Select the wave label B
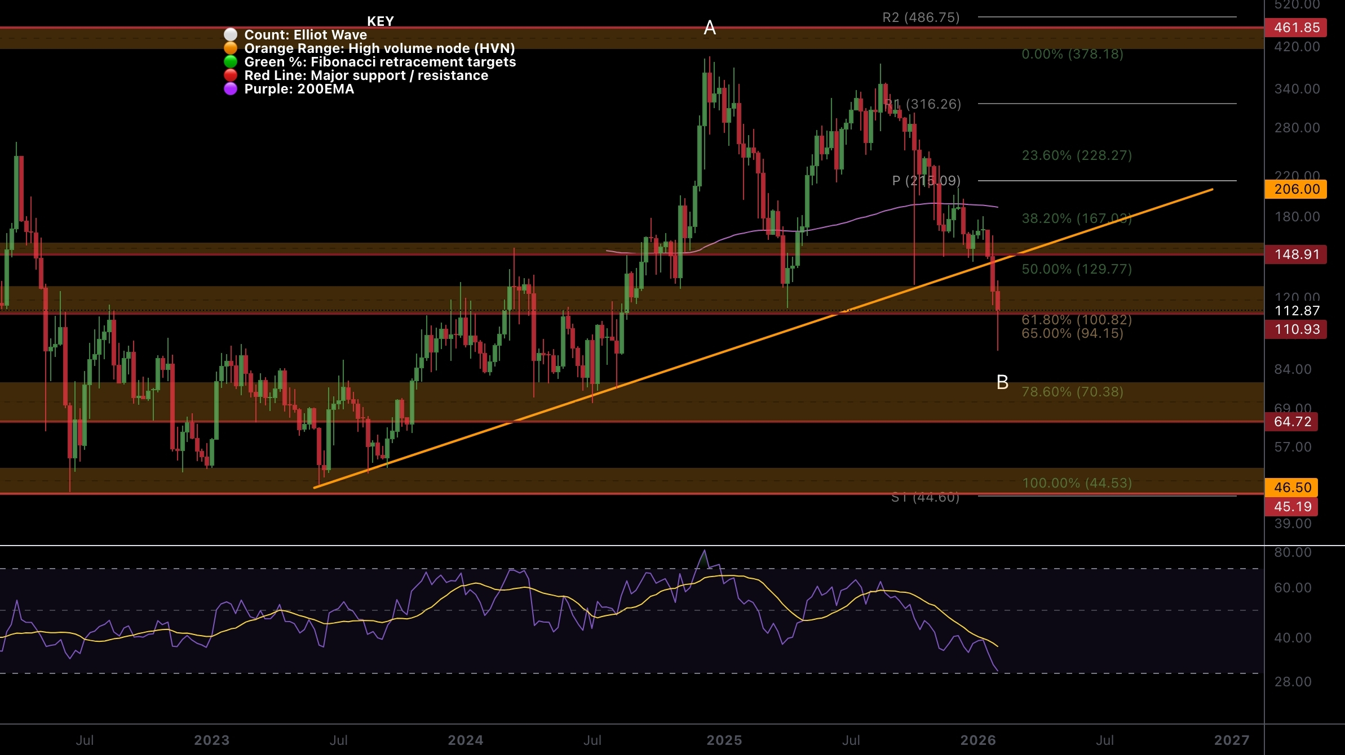The height and width of the screenshot is (755, 1345). (x=1002, y=382)
